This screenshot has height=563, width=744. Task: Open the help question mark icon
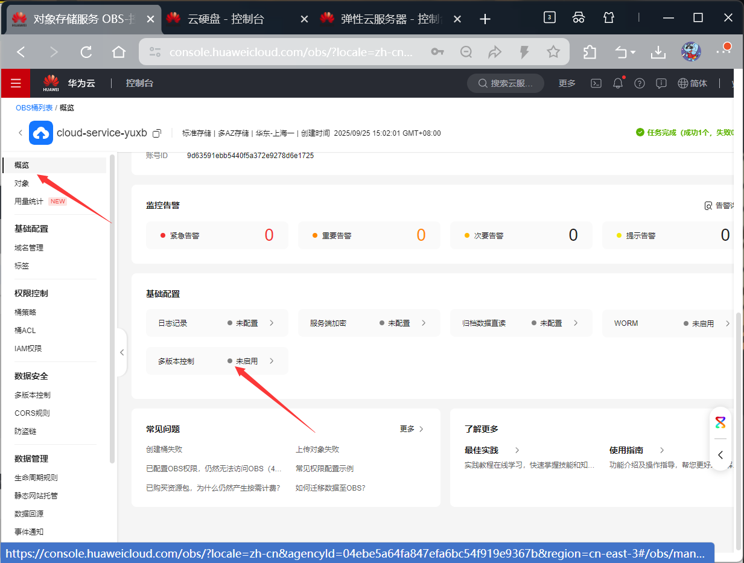coord(640,83)
